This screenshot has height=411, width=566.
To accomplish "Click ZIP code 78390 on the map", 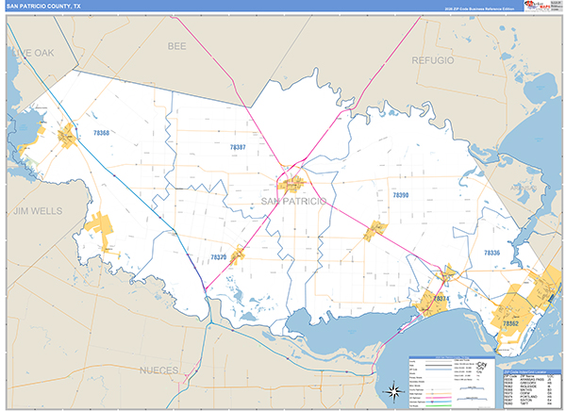I will (x=400, y=193).
